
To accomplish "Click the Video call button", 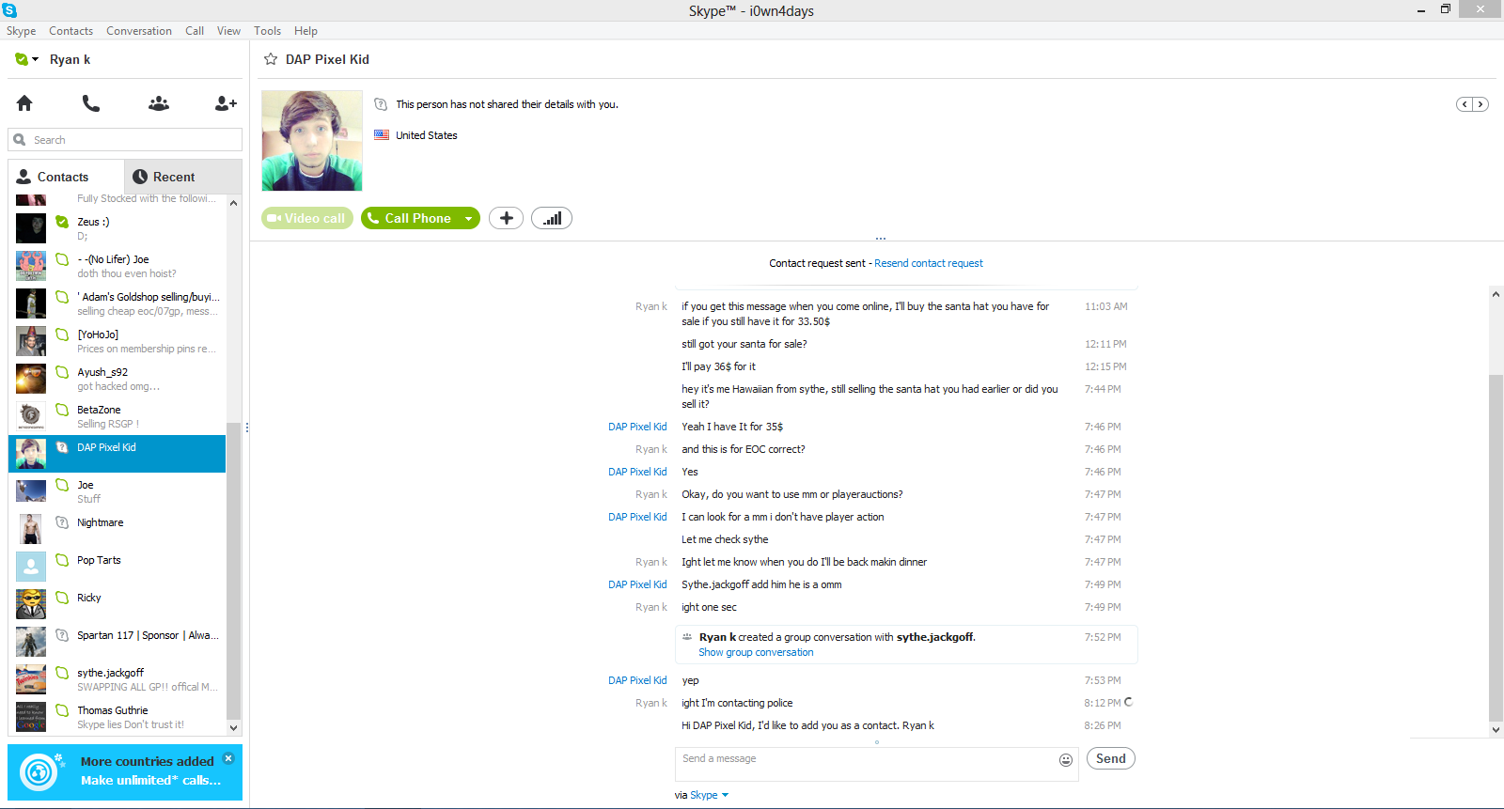I will click(307, 218).
